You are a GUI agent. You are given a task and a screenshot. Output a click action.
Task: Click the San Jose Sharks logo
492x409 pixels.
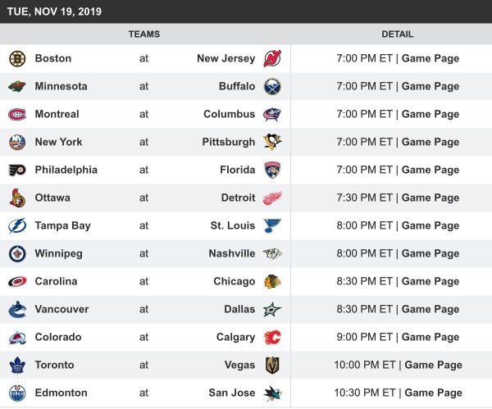coord(271,393)
